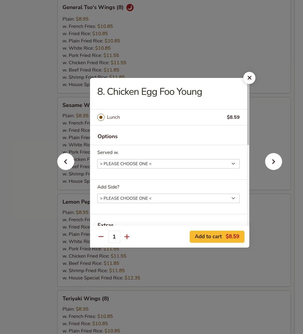Click the chevron arrow of Add Side select
This screenshot has width=303, height=334.
click(233, 198)
